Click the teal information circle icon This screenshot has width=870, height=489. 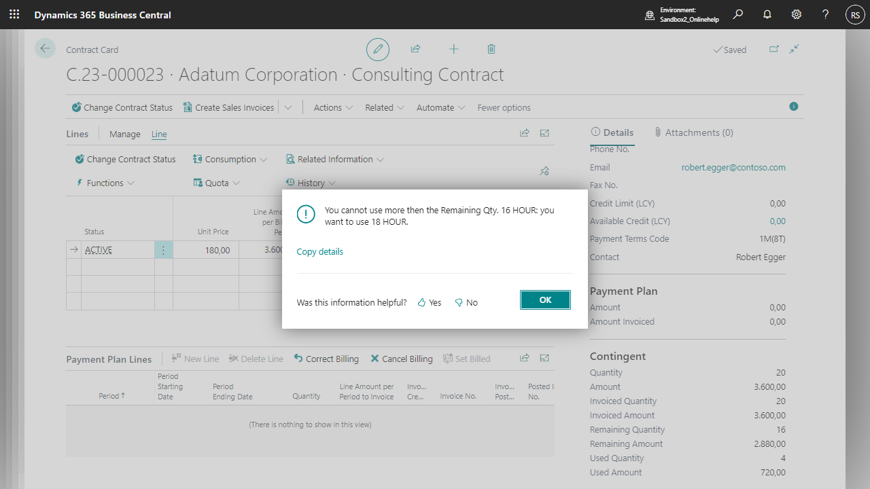[x=794, y=107]
